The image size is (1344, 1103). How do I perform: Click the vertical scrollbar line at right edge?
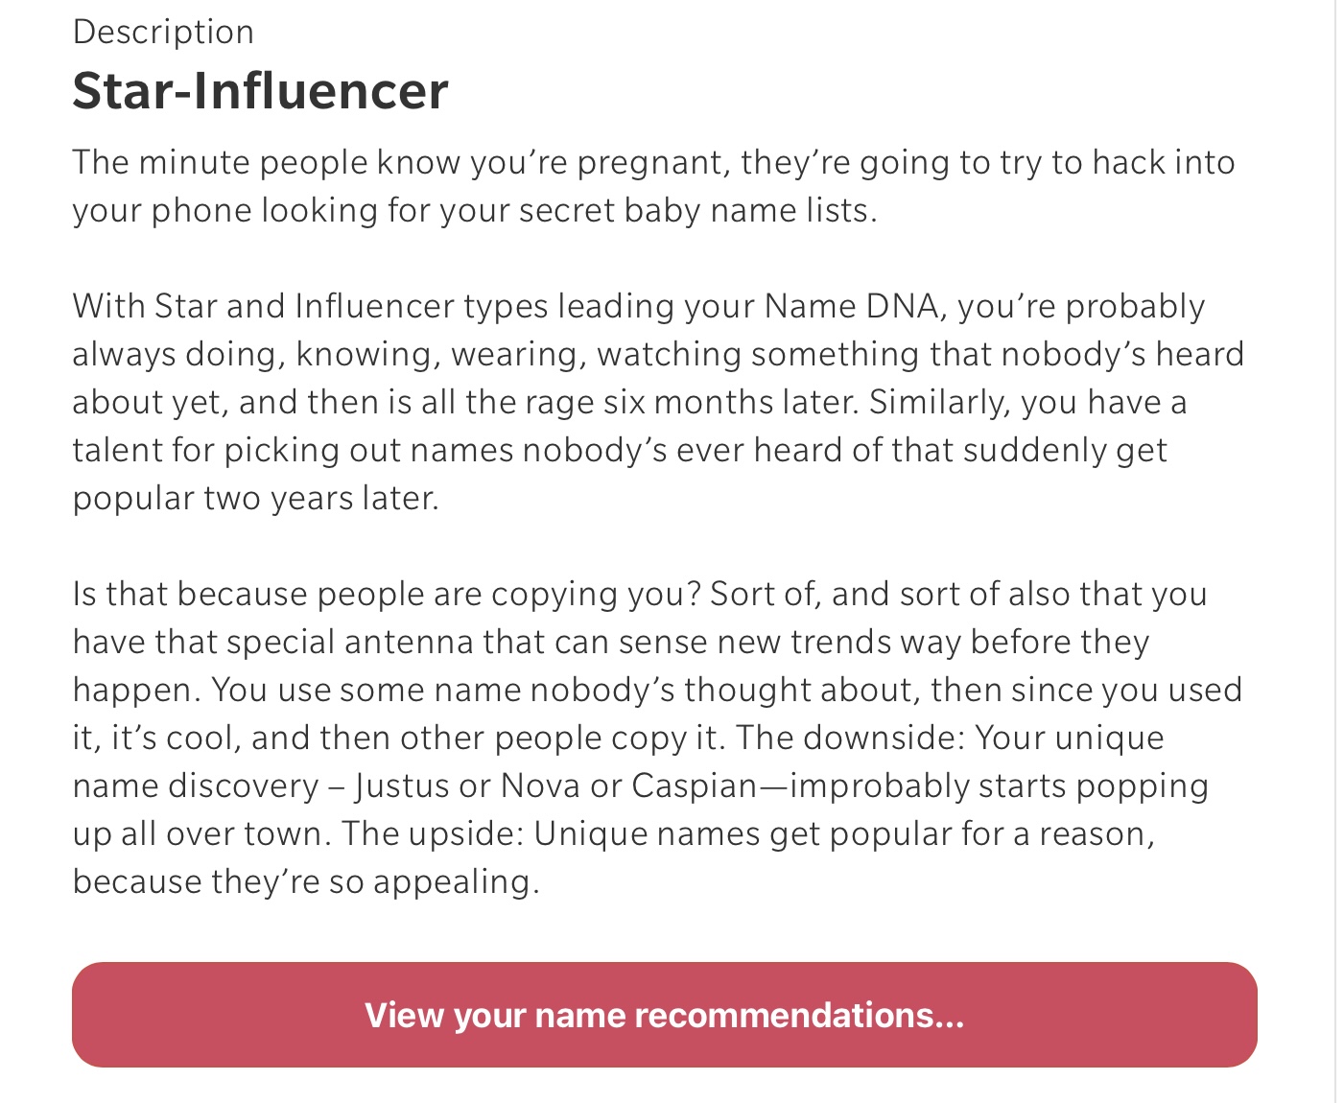click(1335, 551)
